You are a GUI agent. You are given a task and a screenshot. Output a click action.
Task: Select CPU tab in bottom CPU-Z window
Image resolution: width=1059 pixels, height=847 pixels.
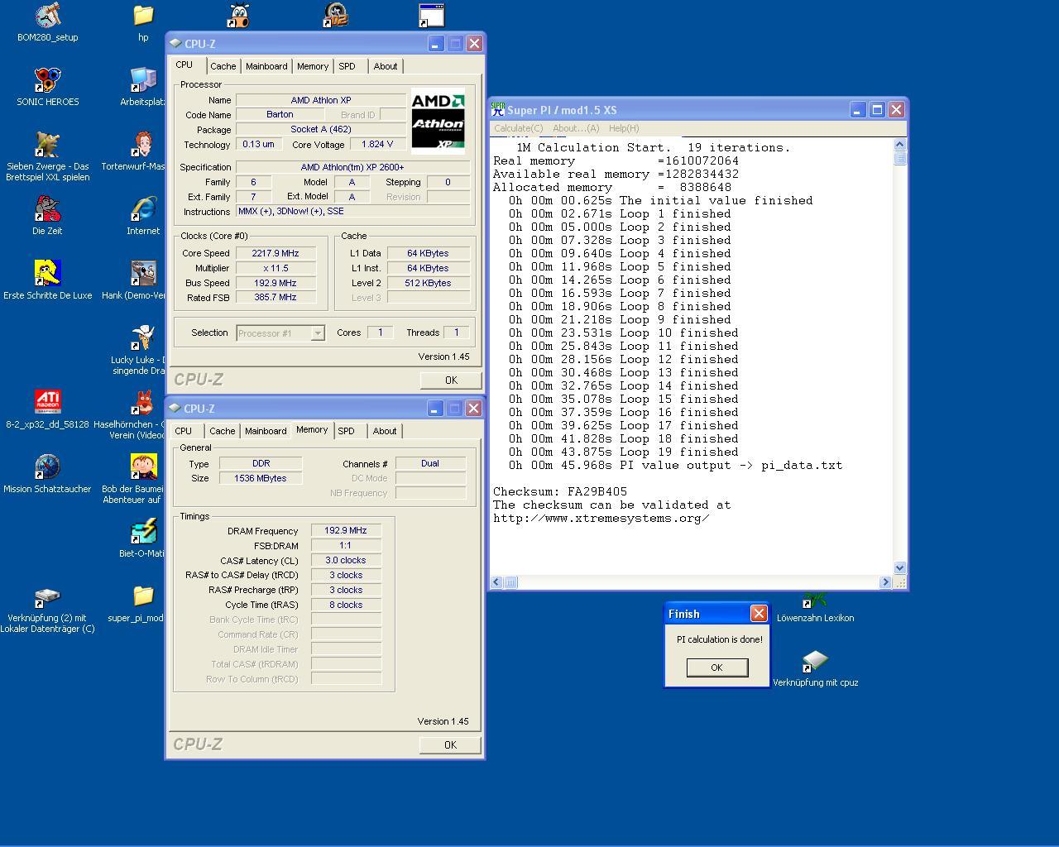[184, 431]
